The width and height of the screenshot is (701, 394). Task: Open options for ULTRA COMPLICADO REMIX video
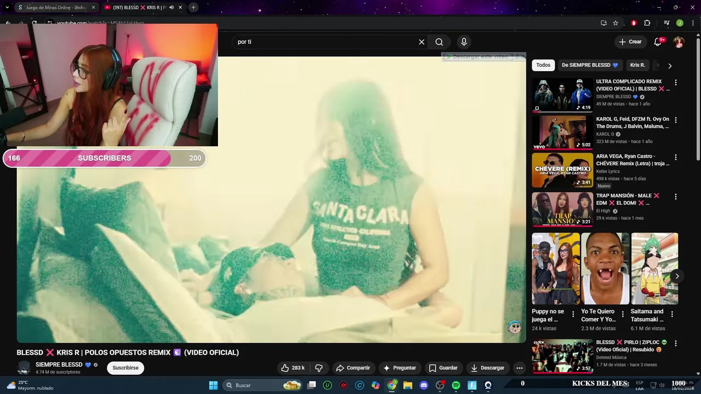click(x=675, y=83)
